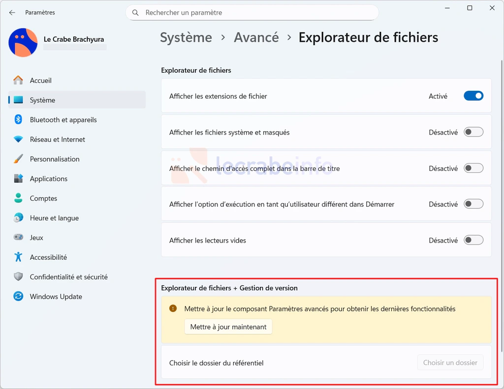This screenshot has width=504, height=389.
Task: Open Applications settings
Action: tap(77, 178)
